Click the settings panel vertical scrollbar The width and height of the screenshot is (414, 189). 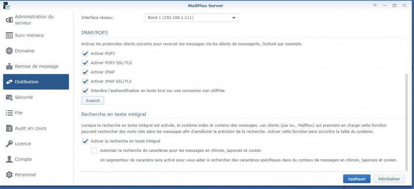(406, 123)
